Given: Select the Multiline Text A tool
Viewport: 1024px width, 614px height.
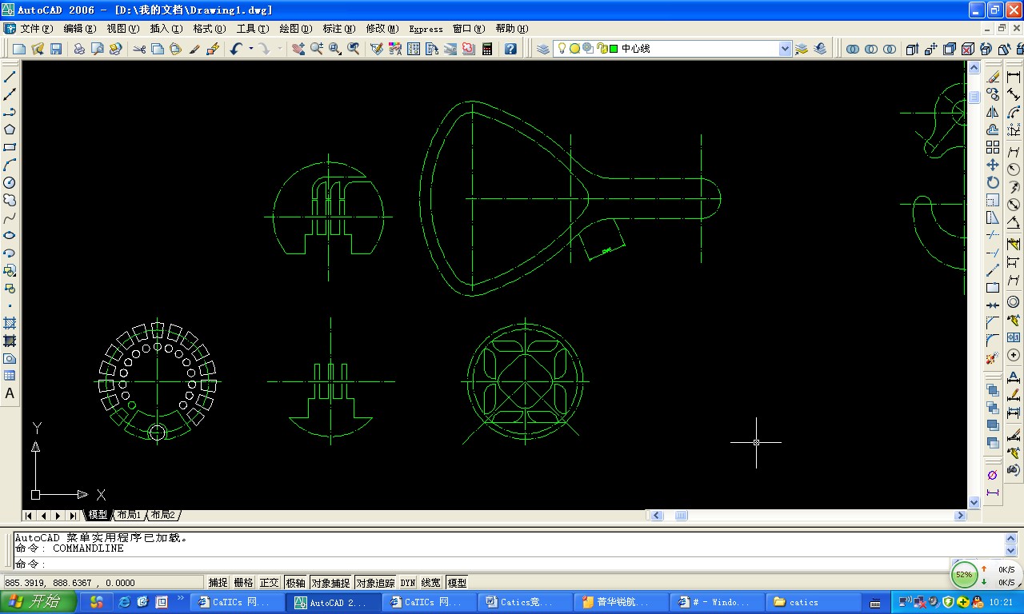Looking at the screenshot, I should tap(10, 393).
